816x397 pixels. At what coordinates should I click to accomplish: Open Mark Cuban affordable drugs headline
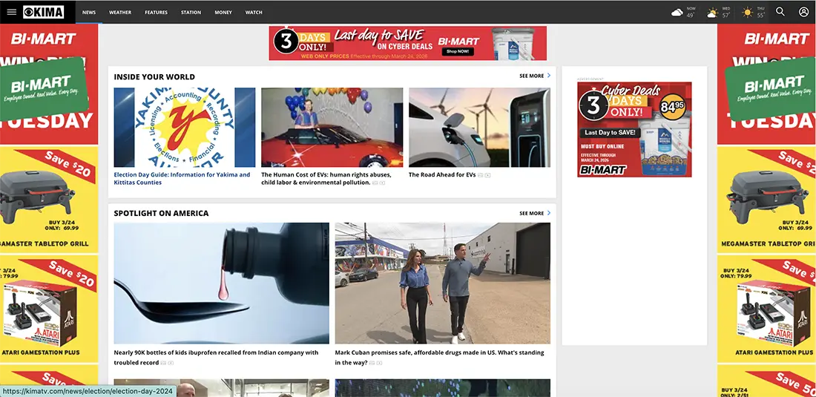coord(439,358)
